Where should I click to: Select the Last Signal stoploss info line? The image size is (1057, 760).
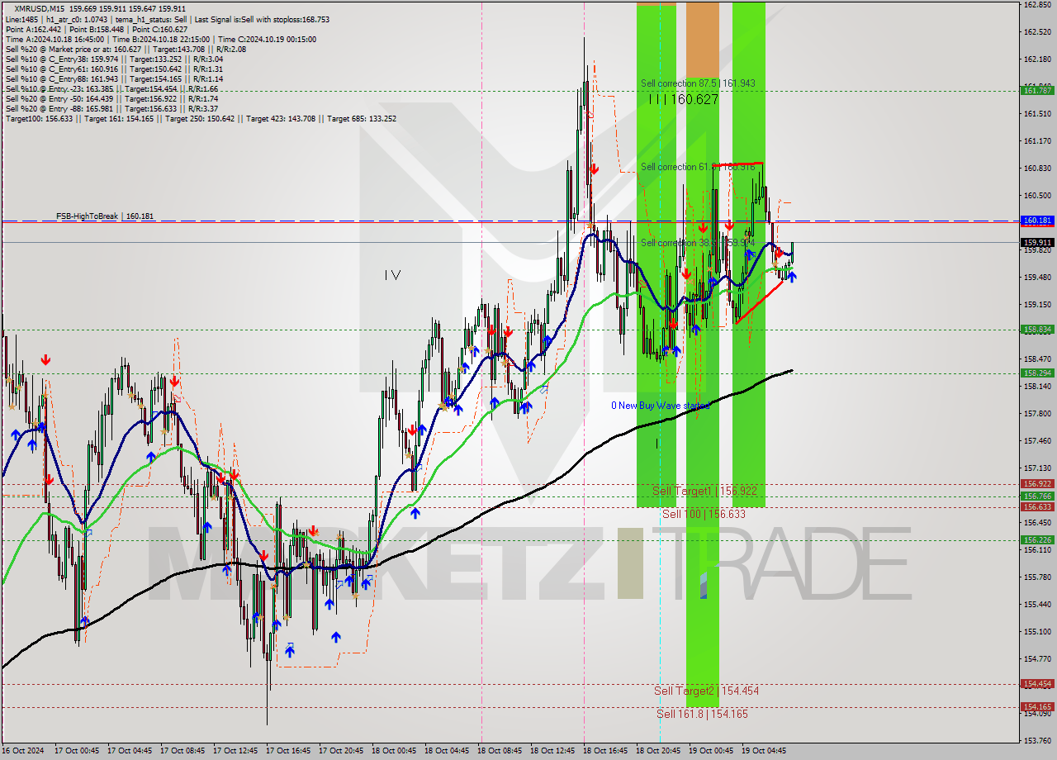(167, 19)
